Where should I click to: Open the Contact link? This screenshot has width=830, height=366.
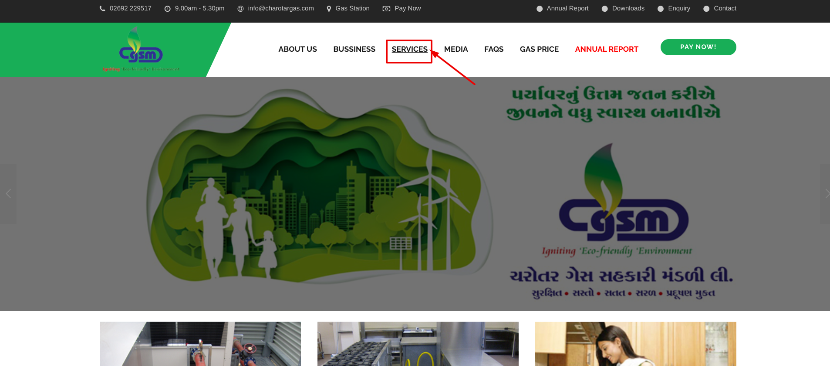tap(725, 8)
